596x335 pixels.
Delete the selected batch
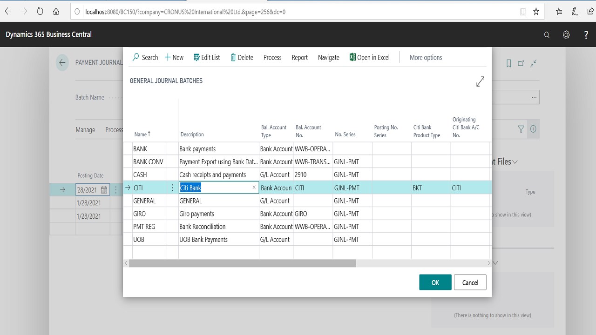[x=242, y=58]
